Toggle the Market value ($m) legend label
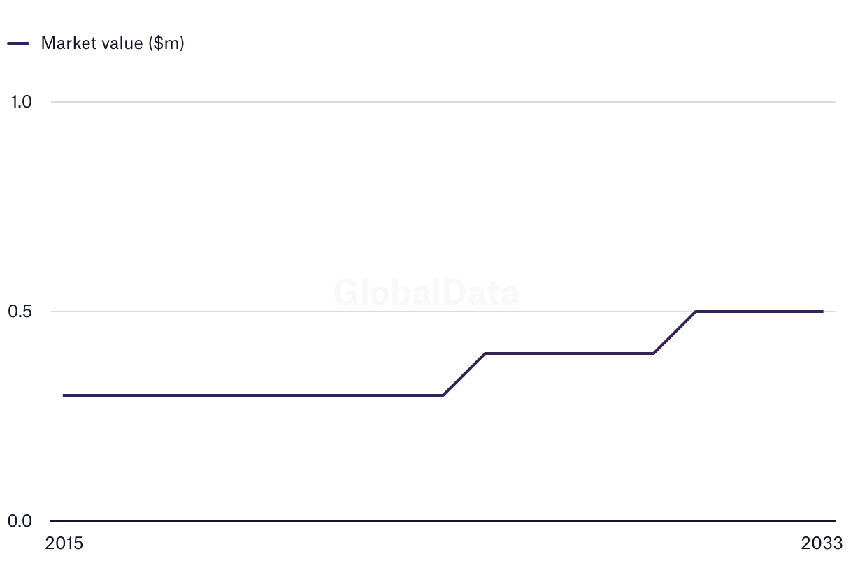The width and height of the screenshot is (853, 584). tap(113, 43)
